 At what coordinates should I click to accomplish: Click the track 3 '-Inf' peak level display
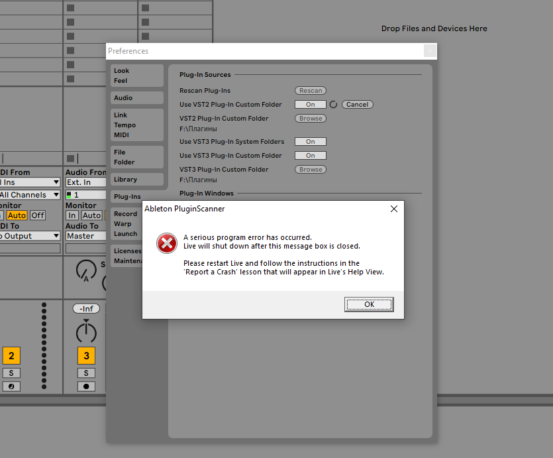pos(86,309)
